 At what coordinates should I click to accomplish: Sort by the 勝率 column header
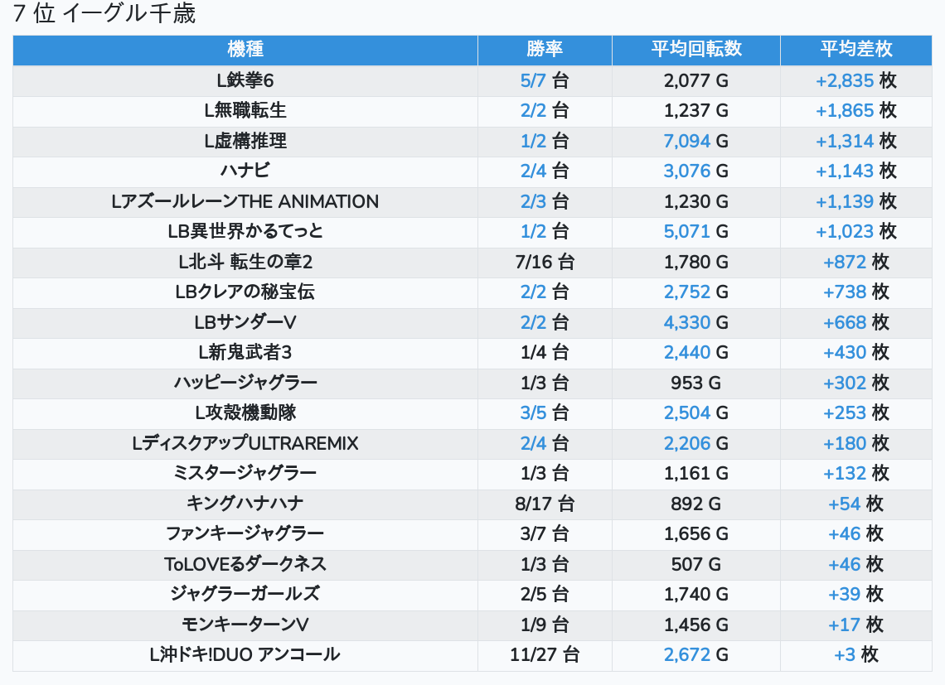[545, 50]
